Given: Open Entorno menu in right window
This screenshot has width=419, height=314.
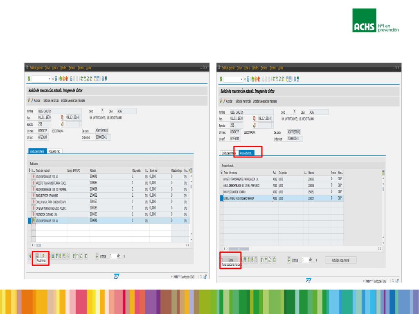Looking at the screenshot, I should [264, 68].
